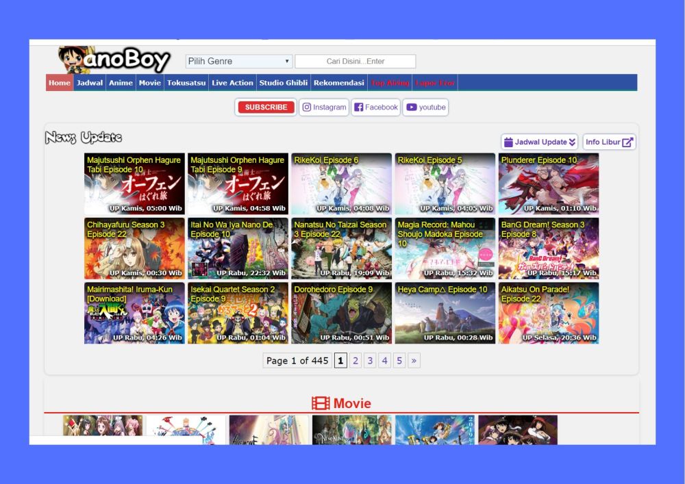Viewport: 685px width, 484px height.
Task: Open the Jadwal menu item
Action: tap(90, 83)
